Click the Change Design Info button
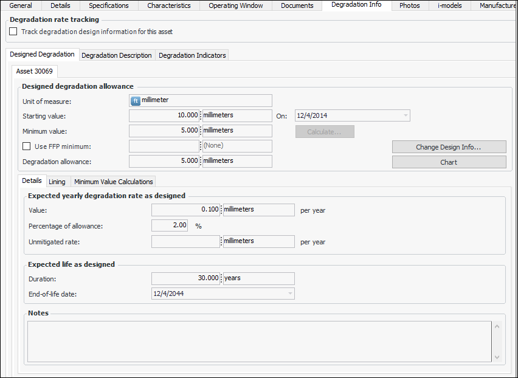The width and height of the screenshot is (518, 378). [449, 147]
